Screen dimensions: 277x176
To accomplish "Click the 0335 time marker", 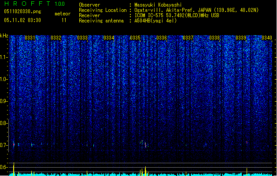I will click(x=135, y=38).
